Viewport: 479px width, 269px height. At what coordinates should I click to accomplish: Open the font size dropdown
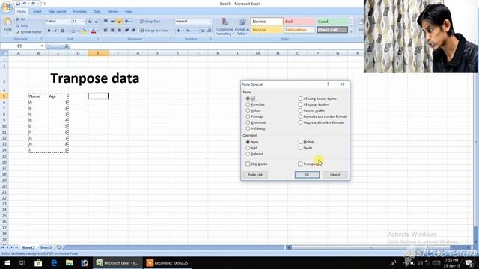click(x=84, y=22)
